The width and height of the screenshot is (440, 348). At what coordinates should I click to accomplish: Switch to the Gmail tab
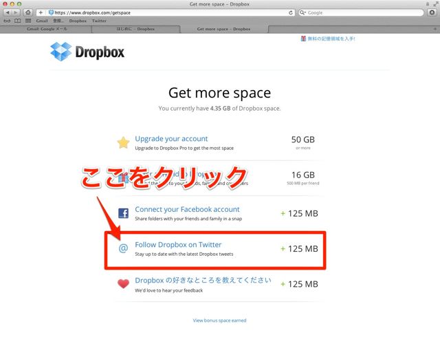(46, 29)
